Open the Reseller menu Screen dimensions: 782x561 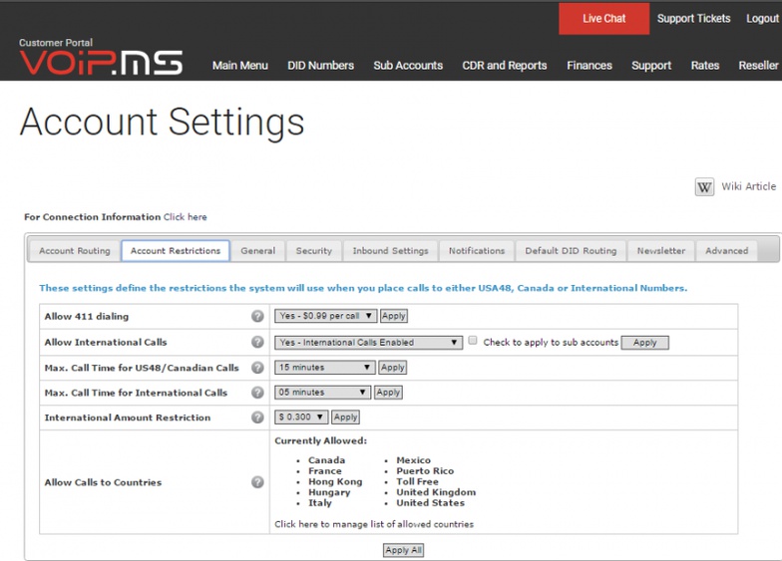758,66
